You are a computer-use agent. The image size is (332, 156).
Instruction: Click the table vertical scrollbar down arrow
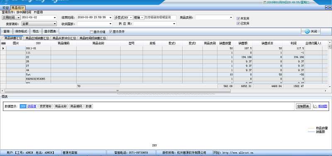pyautogui.click(x=330, y=87)
